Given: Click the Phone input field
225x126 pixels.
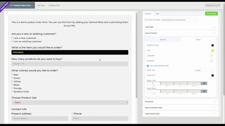Looking at the screenshot, I should [100, 118].
